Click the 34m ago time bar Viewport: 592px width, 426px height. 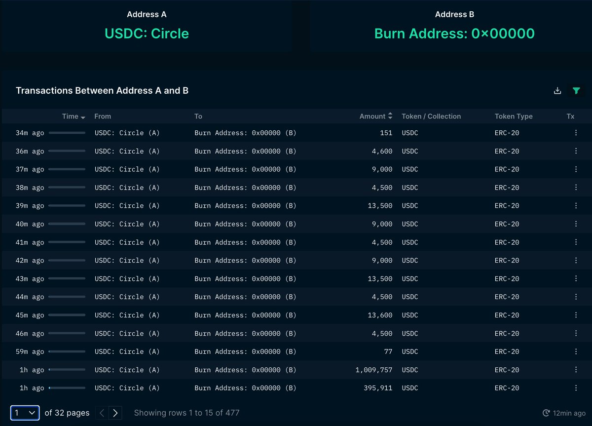(67, 133)
